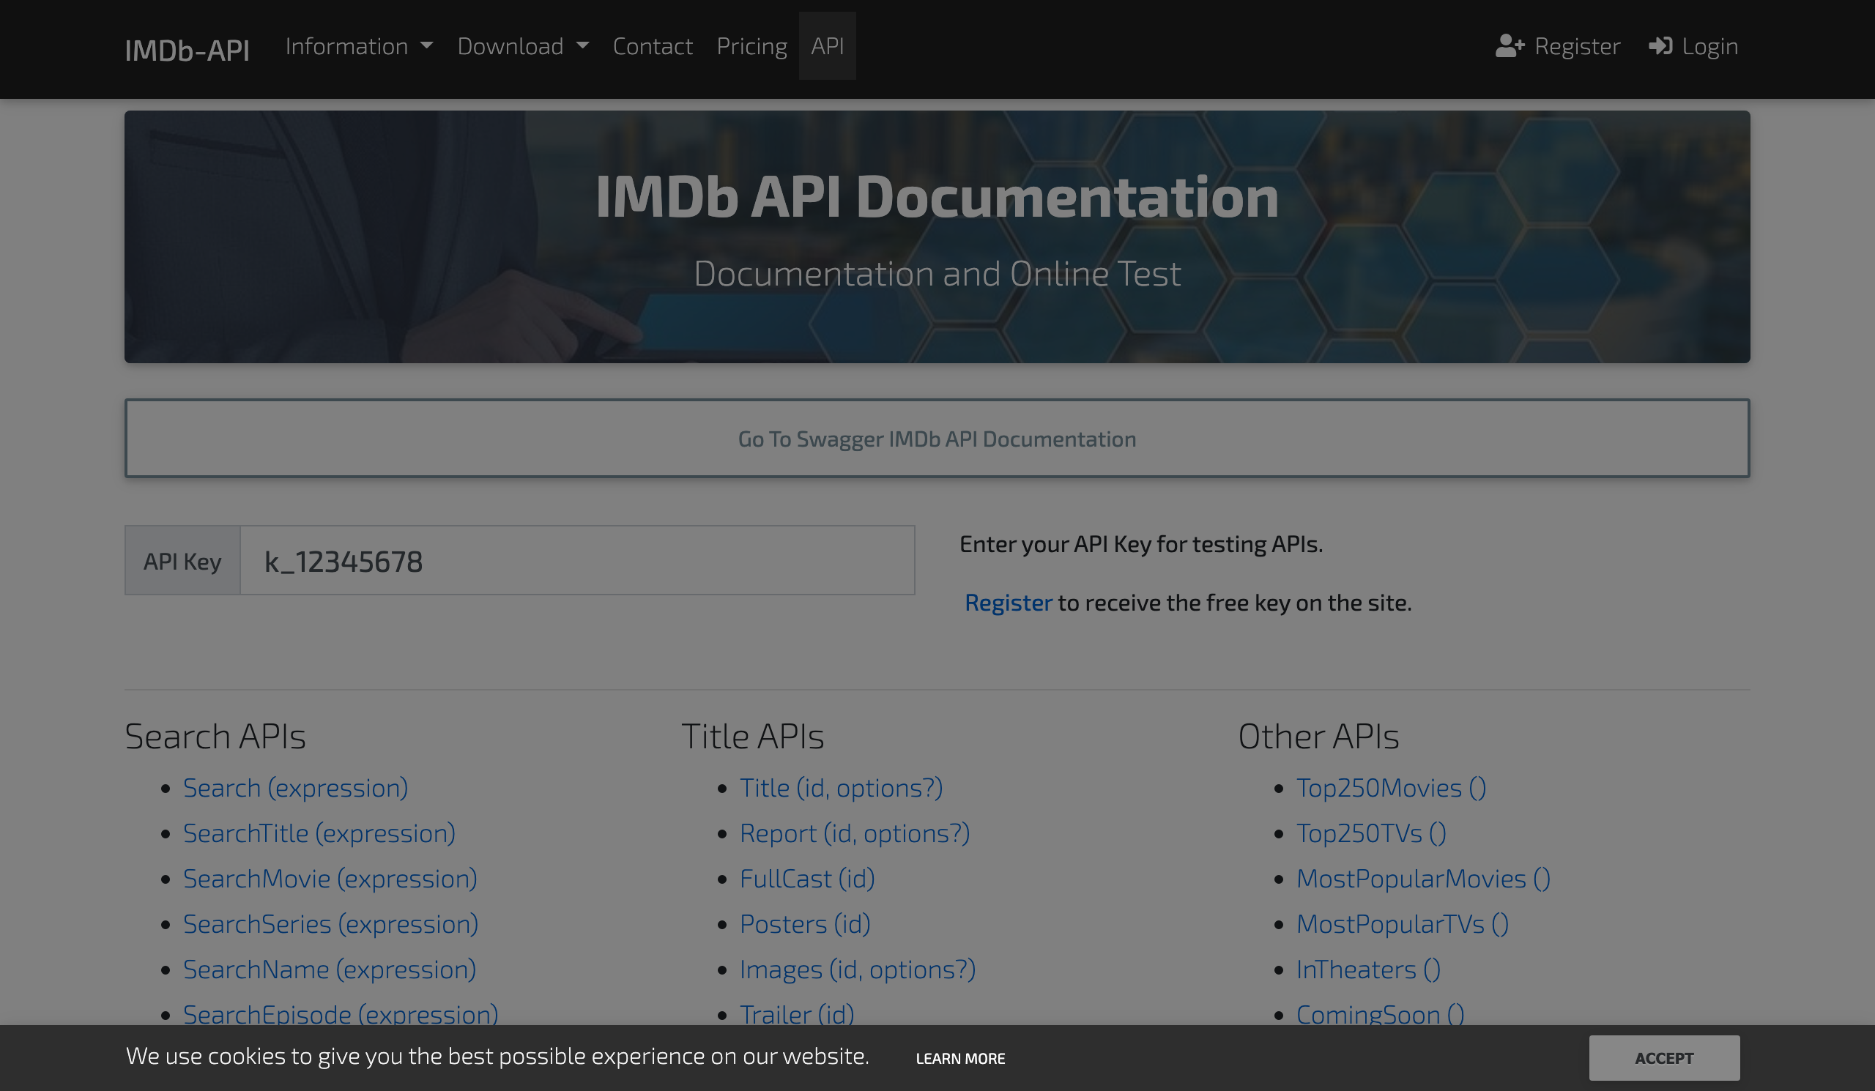The width and height of the screenshot is (1875, 1091).
Task: Open Images (id, options?) API link
Action: (x=857, y=968)
